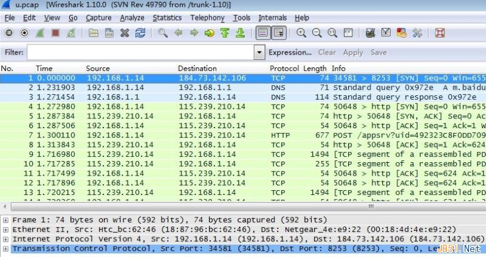Image resolution: width=486 pixels, height=257 pixels.
Task: Toggle packet list colorize icon
Action: [x=263, y=33]
